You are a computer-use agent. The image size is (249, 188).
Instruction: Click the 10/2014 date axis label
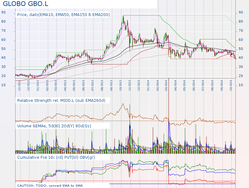pos(231,86)
